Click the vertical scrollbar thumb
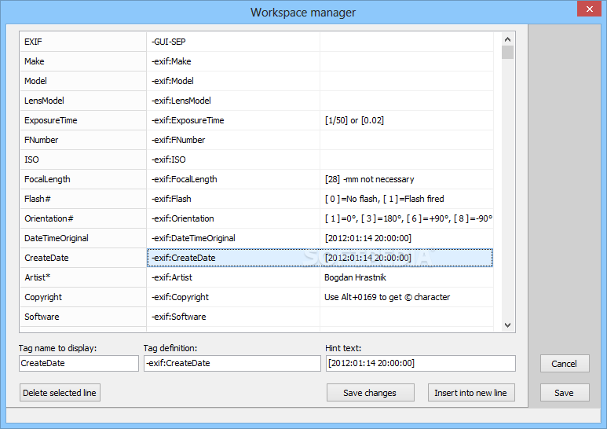Image resolution: width=607 pixels, height=429 pixels. click(x=507, y=53)
